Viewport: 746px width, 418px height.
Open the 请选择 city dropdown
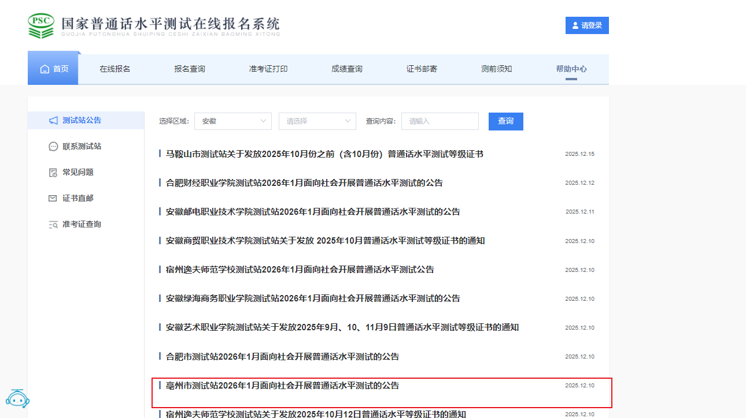click(x=317, y=121)
